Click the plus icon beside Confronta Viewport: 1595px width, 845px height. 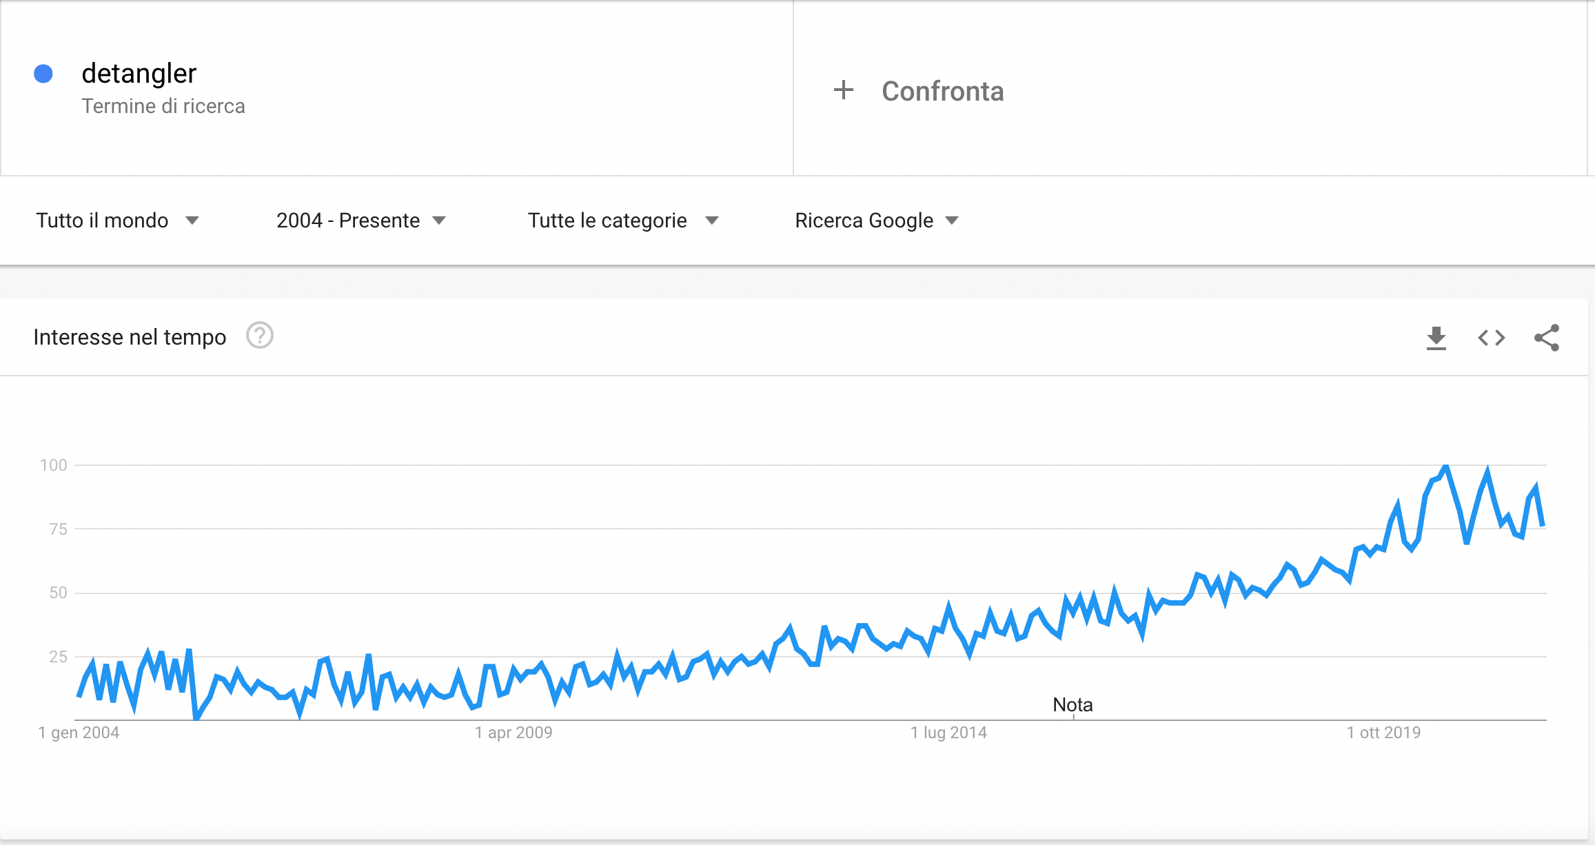click(x=844, y=90)
